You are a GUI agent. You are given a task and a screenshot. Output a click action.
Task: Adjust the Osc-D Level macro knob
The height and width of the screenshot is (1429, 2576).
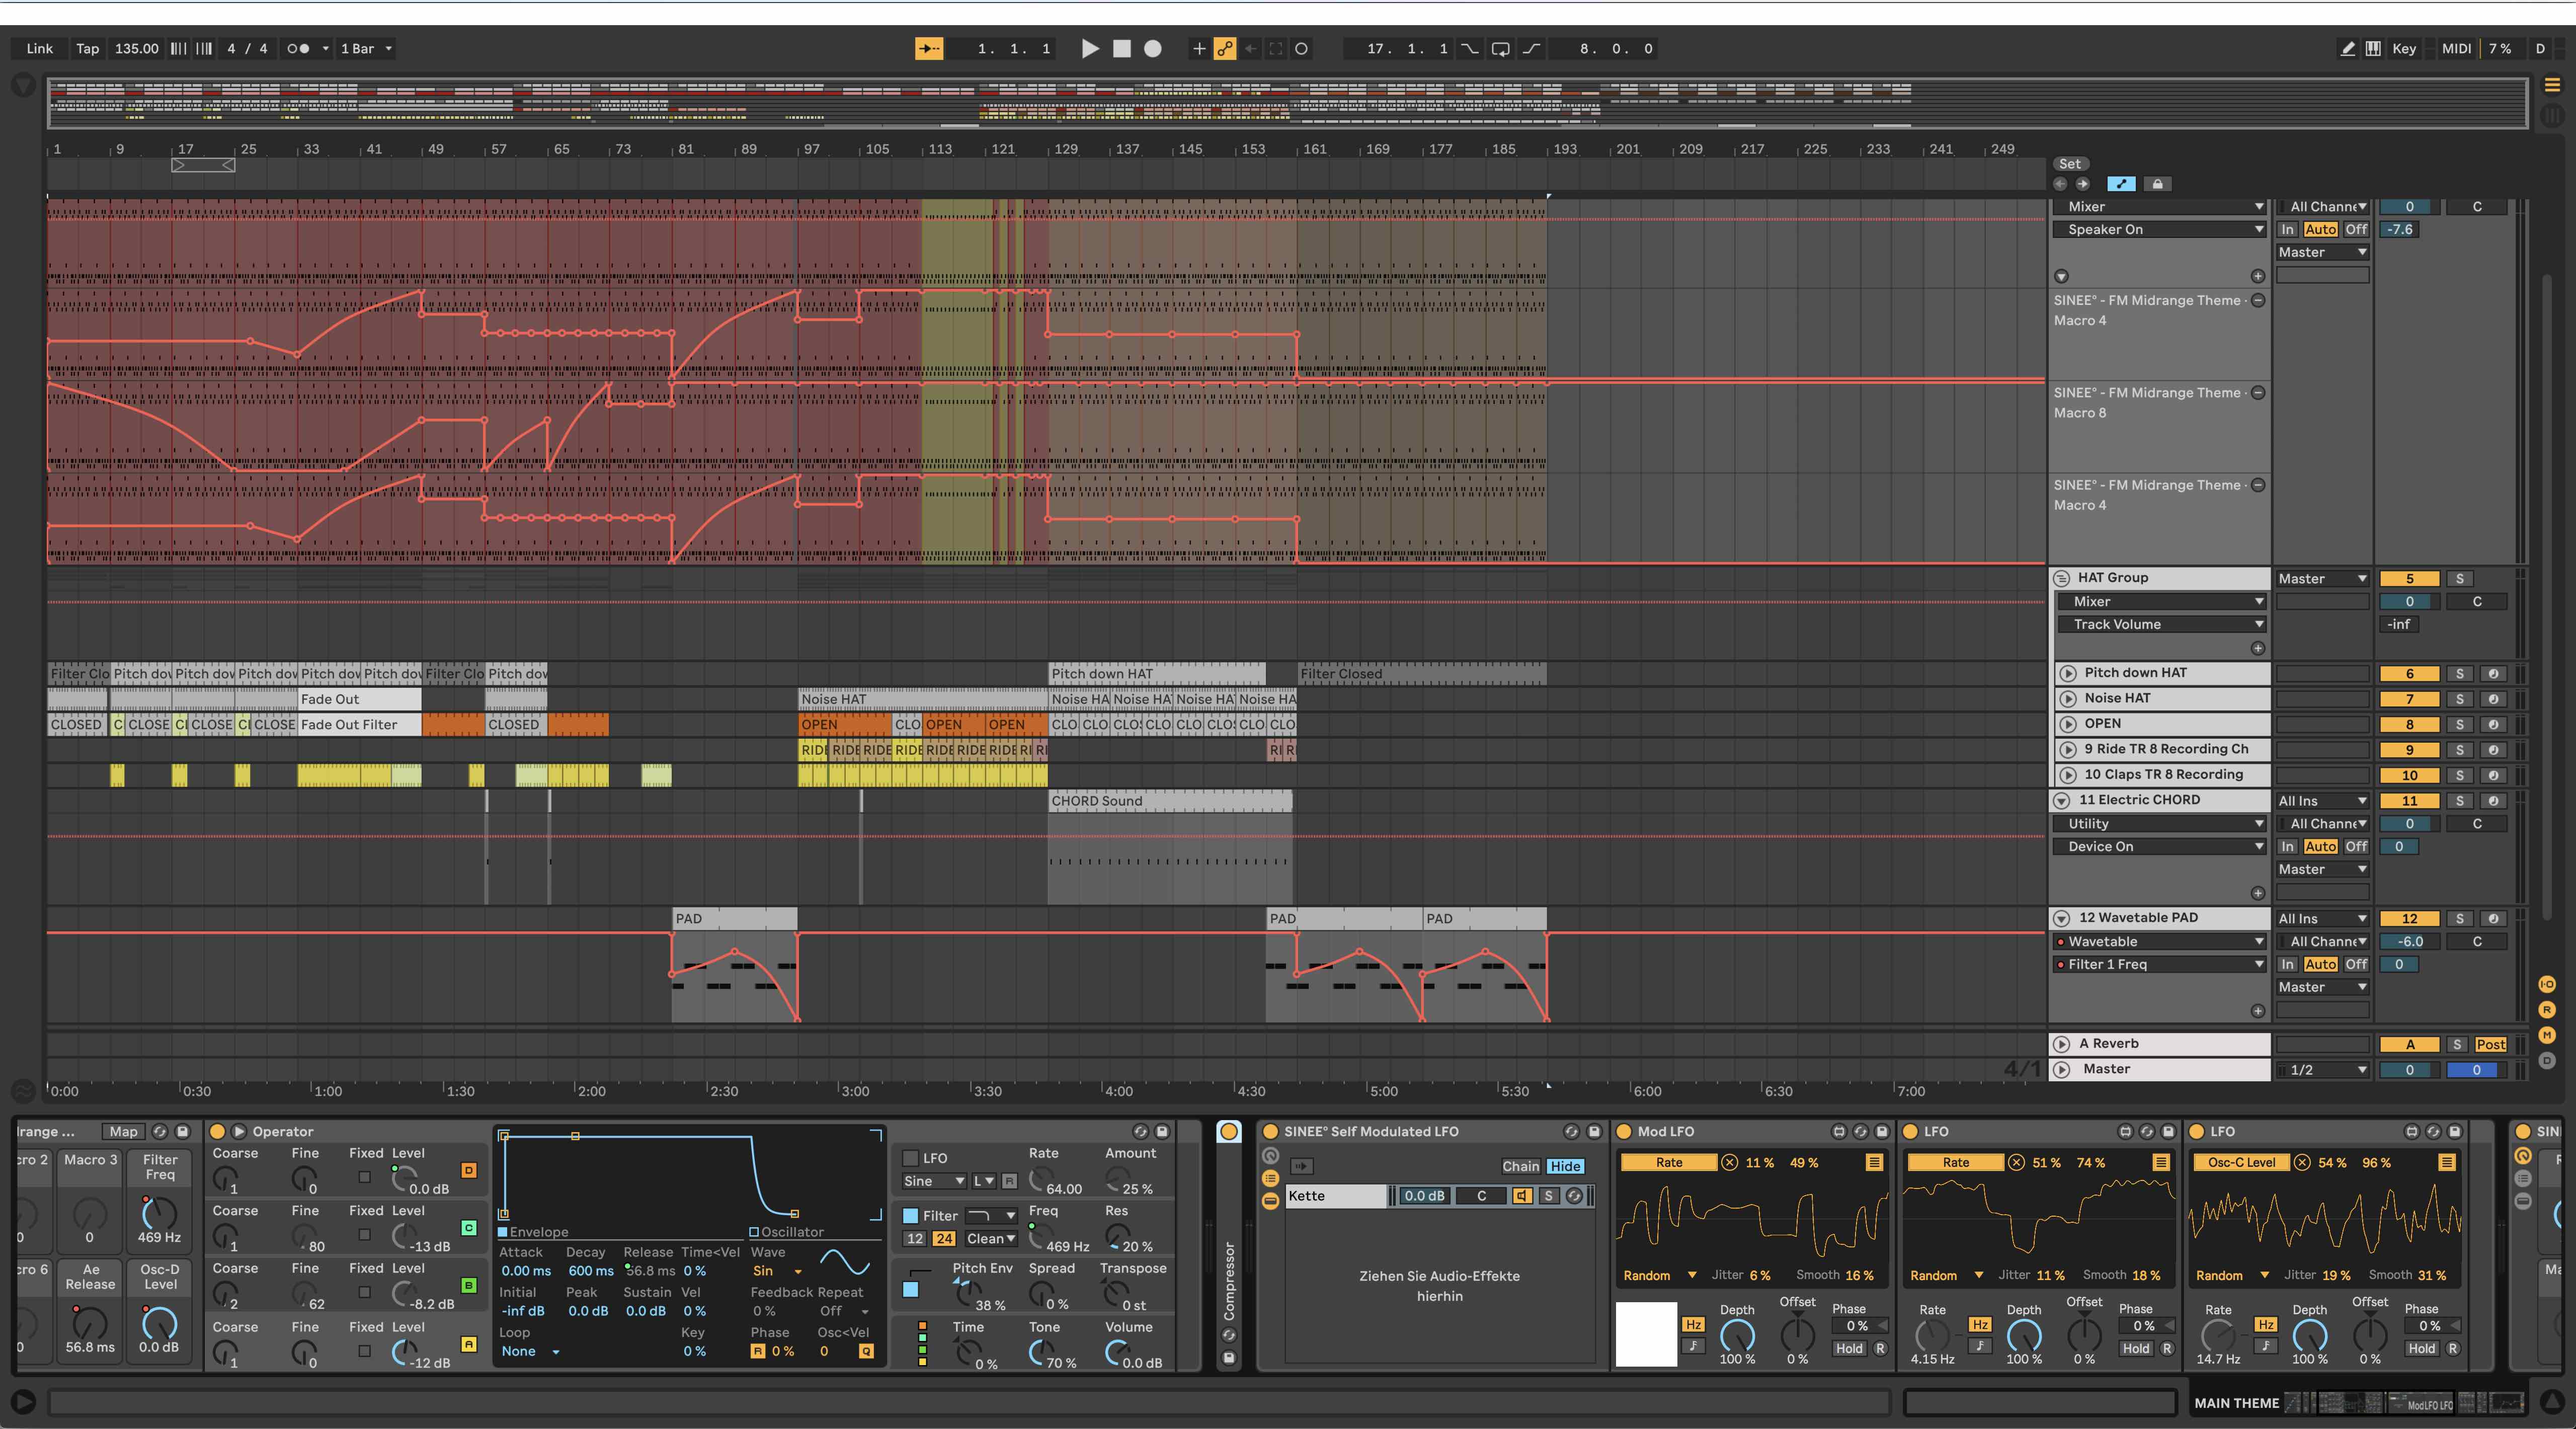(x=159, y=1323)
